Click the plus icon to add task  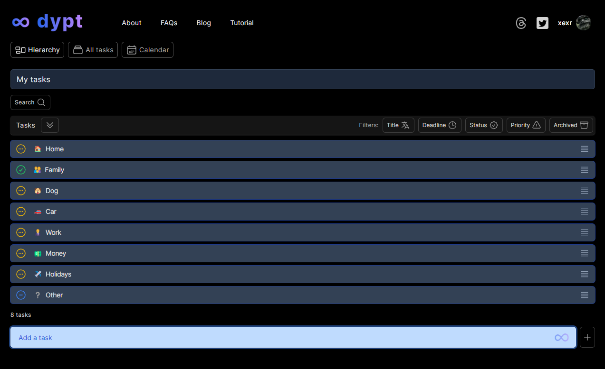click(x=587, y=337)
